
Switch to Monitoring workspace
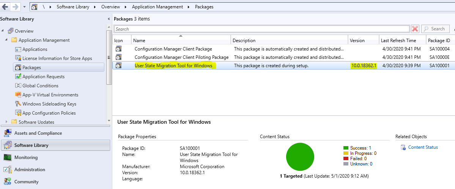pyautogui.click(x=55, y=157)
